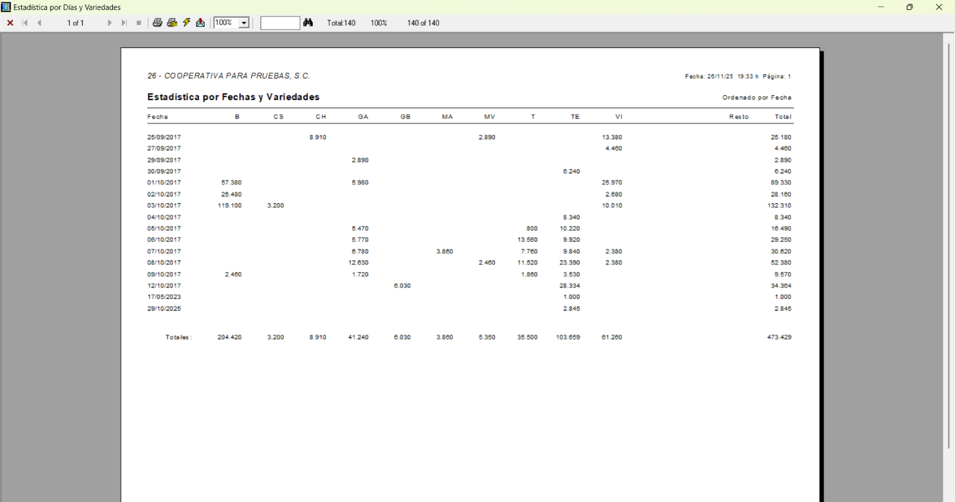Export the report using the export icon
Viewport: 955px width, 502px height.
201,23
